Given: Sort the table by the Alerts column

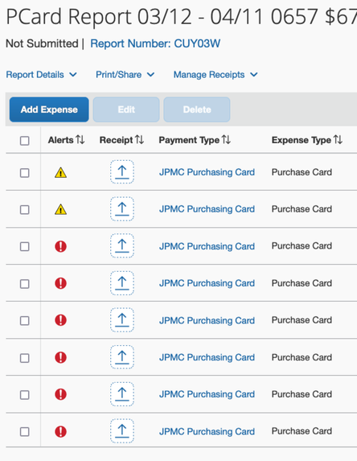Looking at the screenshot, I should point(80,140).
